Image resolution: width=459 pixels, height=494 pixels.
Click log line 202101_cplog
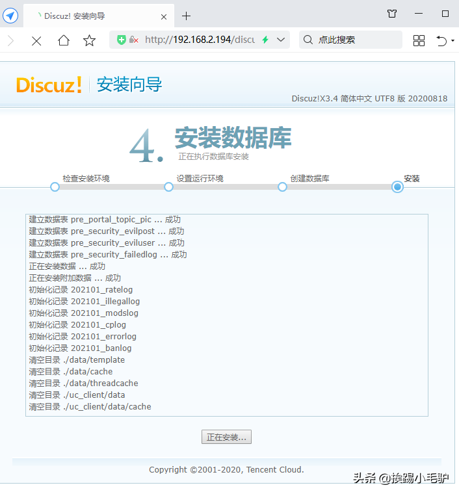click(77, 324)
